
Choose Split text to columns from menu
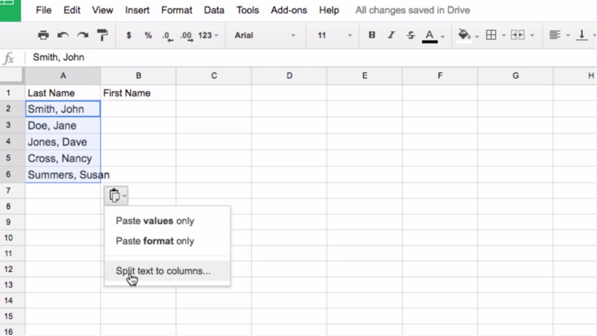coord(163,271)
